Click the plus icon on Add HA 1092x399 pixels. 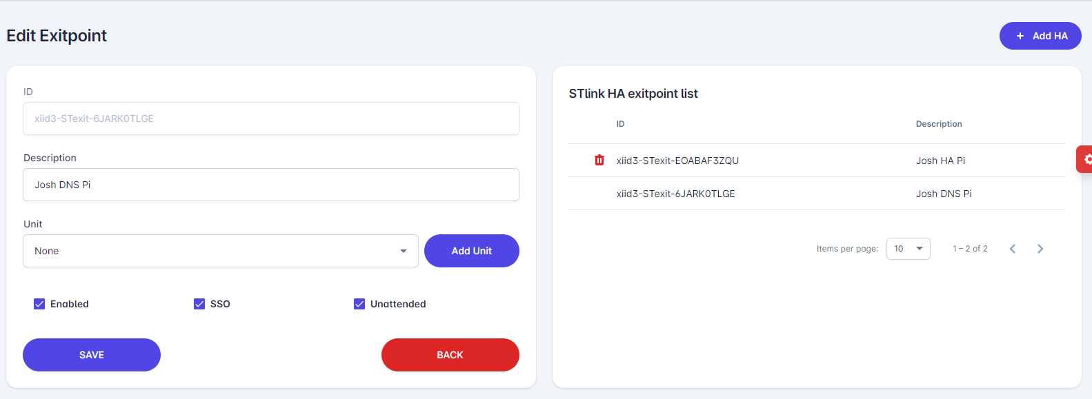(1020, 36)
